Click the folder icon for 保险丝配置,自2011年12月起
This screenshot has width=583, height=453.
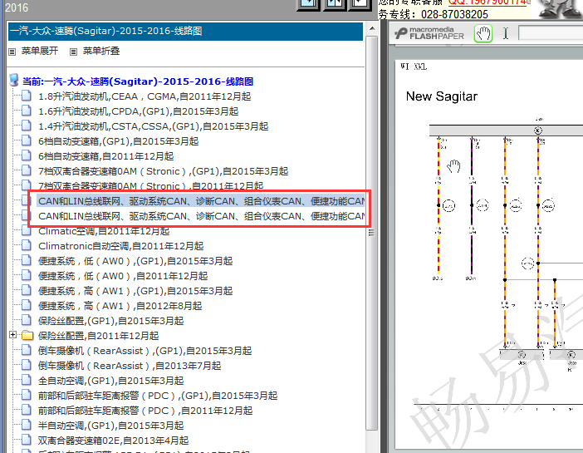[x=27, y=335]
